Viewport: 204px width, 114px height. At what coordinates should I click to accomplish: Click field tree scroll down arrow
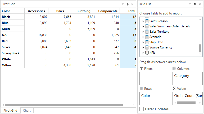pyautogui.click(x=200, y=54)
